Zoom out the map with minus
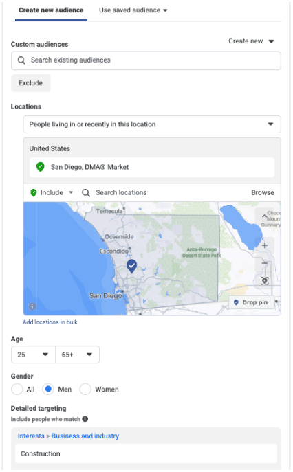The image size is (293, 472). point(265,263)
